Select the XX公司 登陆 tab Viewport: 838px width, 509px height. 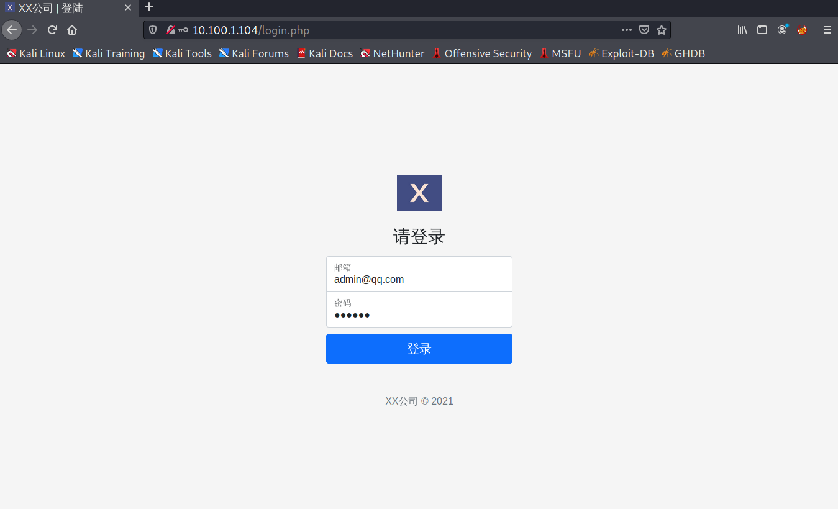pos(62,8)
